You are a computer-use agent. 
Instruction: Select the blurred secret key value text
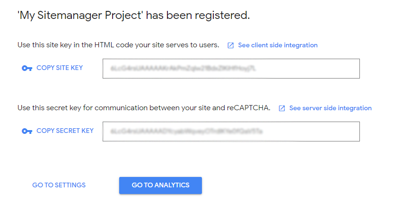[186, 132]
